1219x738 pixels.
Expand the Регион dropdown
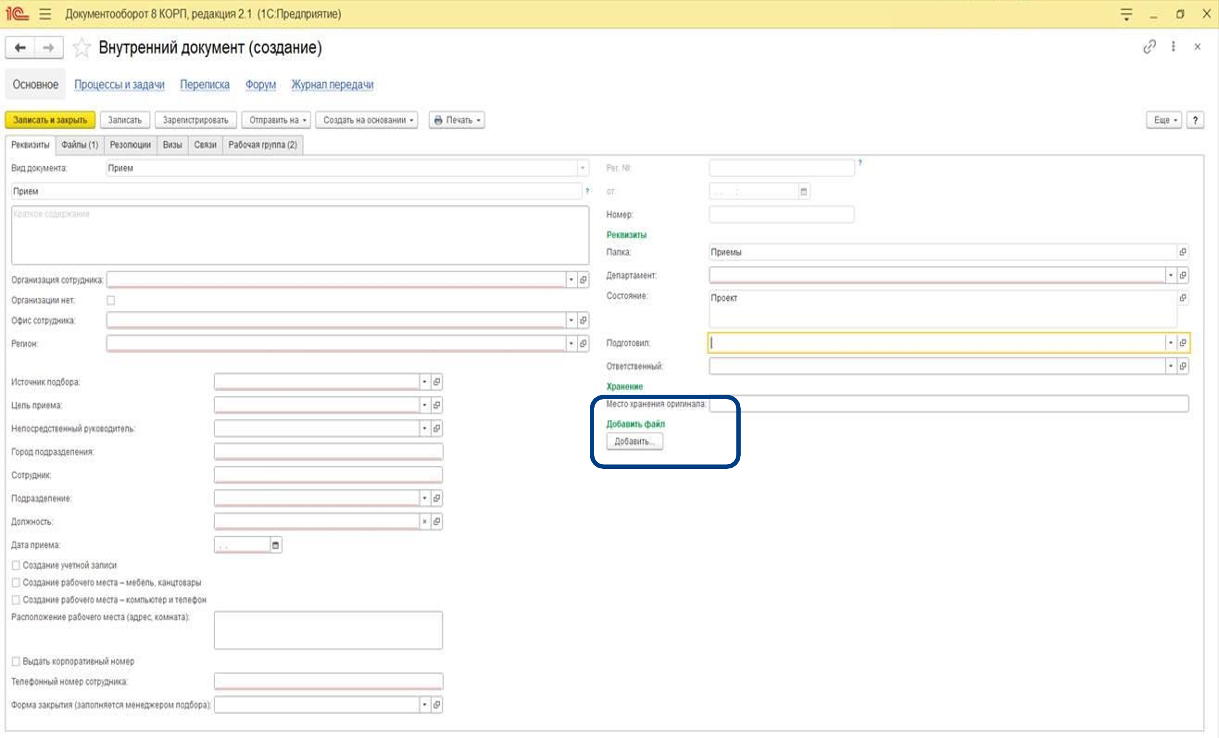point(571,343)
